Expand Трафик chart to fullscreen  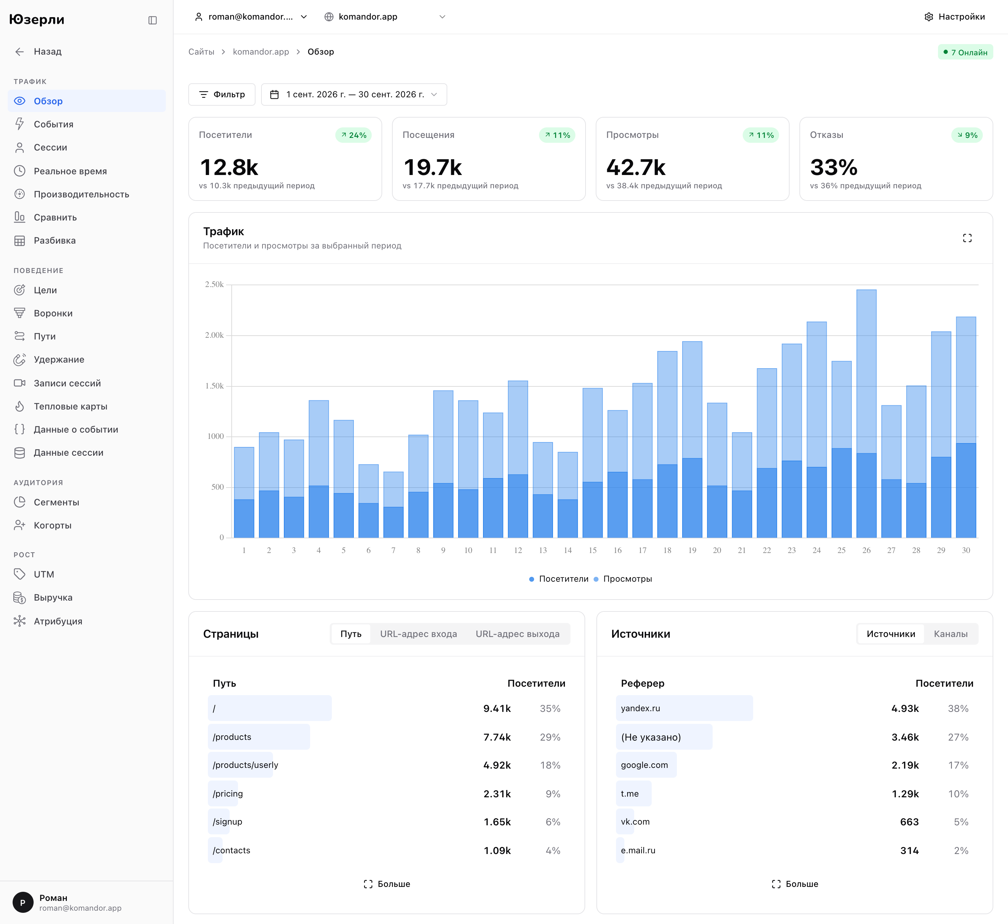click(x=967, y=238)
